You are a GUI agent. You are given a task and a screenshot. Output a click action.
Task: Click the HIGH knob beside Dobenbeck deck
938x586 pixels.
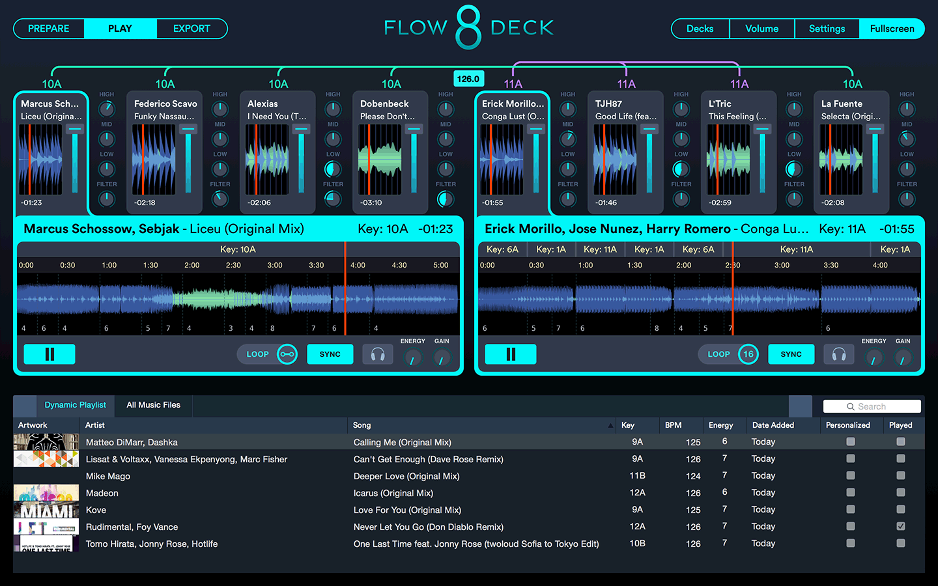(x=446, y=109)
